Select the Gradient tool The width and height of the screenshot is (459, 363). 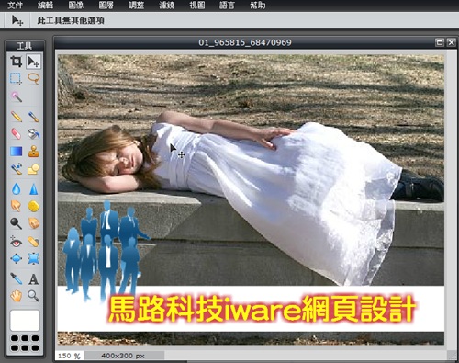(x=17, y=152)
